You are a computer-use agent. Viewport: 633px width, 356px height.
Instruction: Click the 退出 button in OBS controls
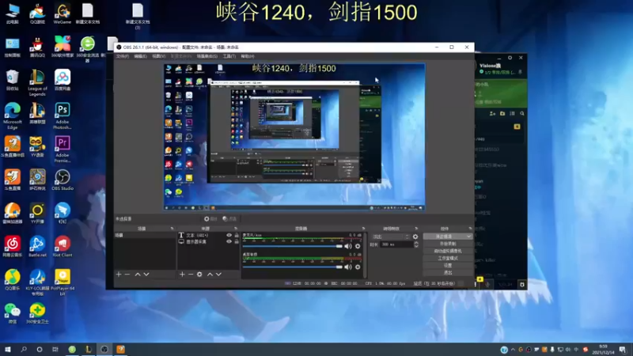click(448, 273)
